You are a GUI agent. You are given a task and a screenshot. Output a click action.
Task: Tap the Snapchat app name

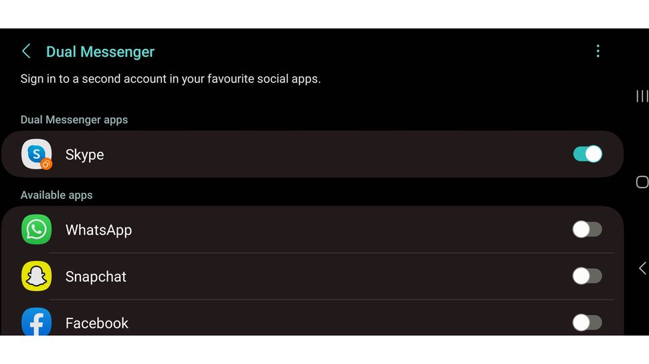pyautogui.click(x=96, y=277)
